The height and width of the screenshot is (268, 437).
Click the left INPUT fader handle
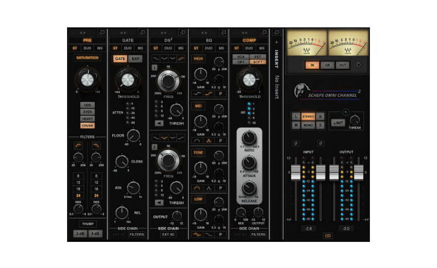295,172
